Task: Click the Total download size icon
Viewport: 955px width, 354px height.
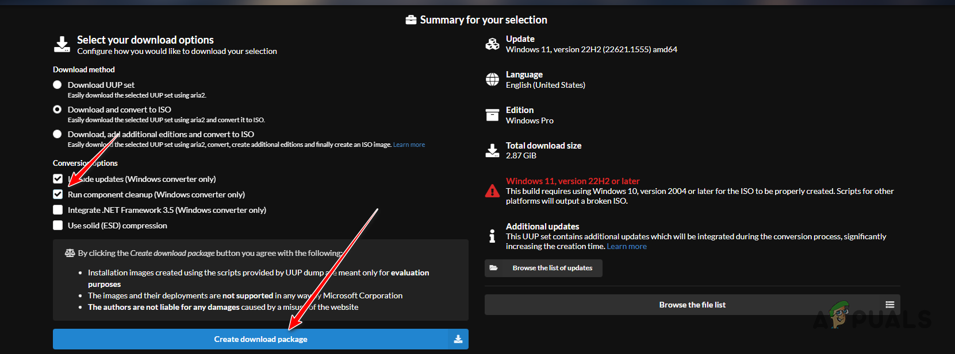Action: tap(492, 150)
